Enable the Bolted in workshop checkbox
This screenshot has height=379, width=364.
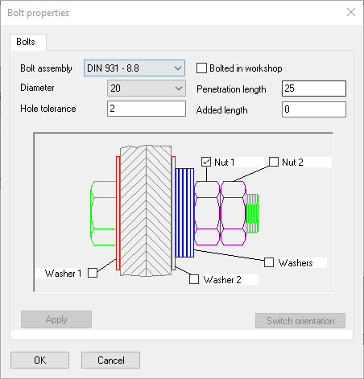click(201, 68)
